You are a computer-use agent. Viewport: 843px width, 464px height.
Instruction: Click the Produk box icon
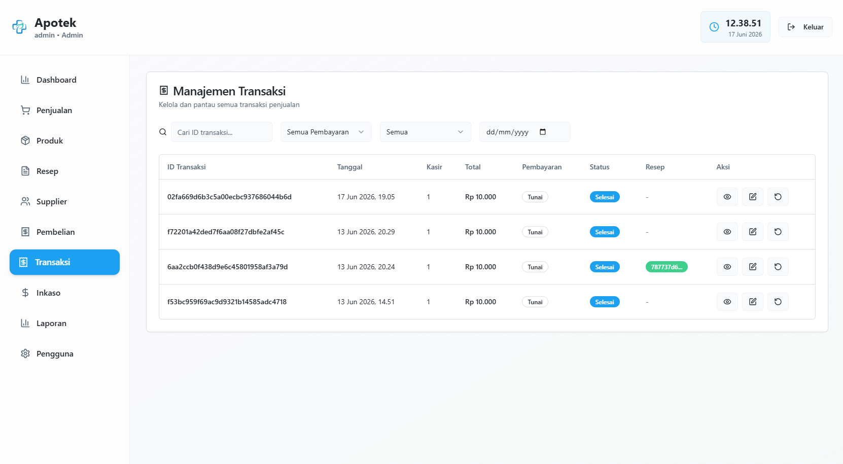pyautogui.click(x=25, y=140)
